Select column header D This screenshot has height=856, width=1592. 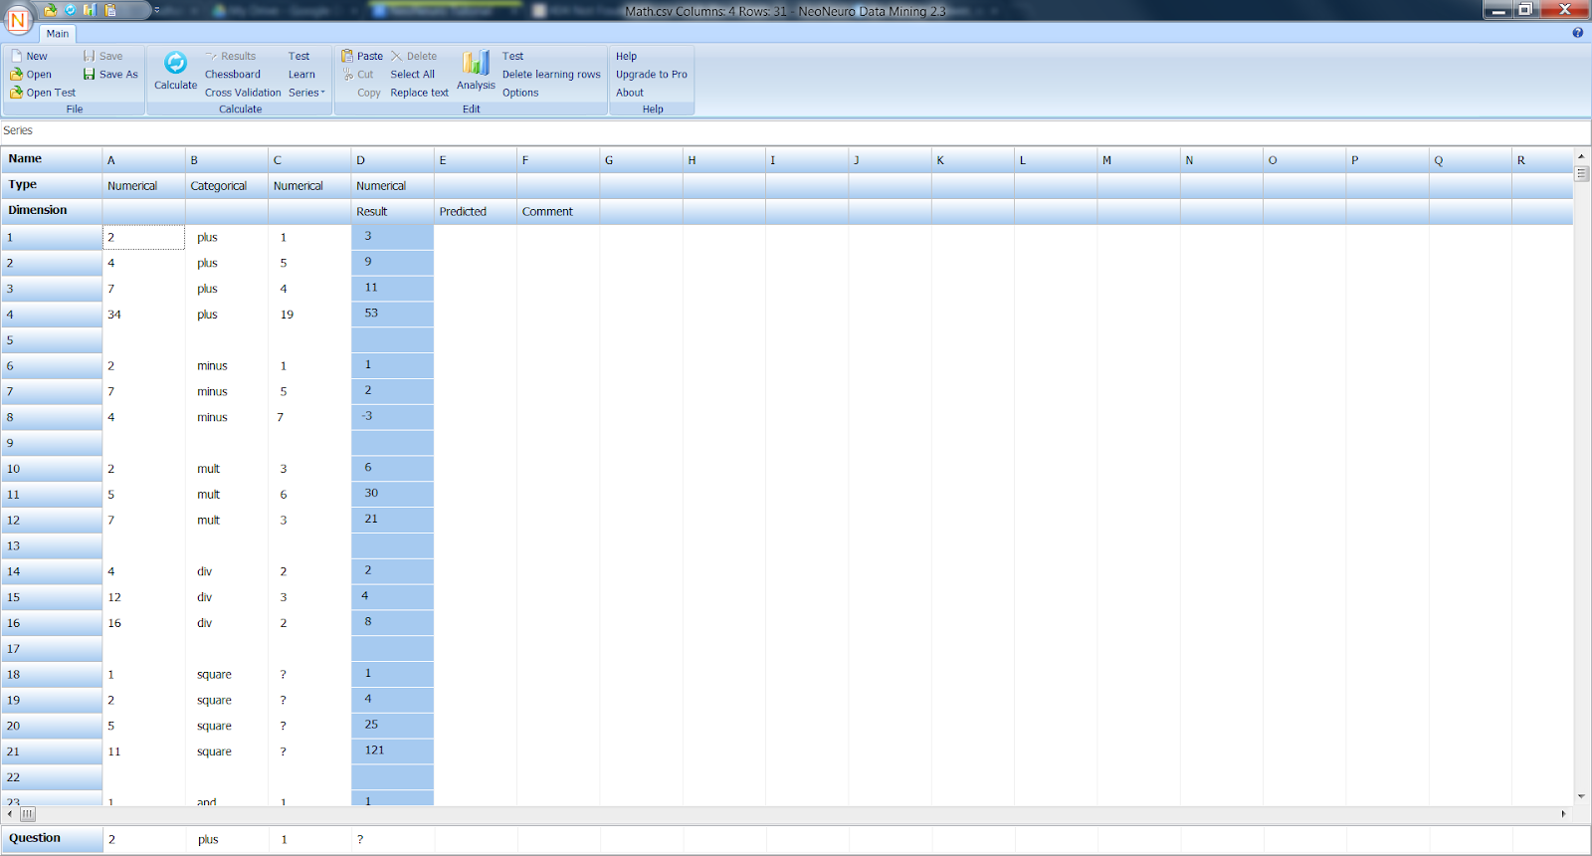(392, 160)
